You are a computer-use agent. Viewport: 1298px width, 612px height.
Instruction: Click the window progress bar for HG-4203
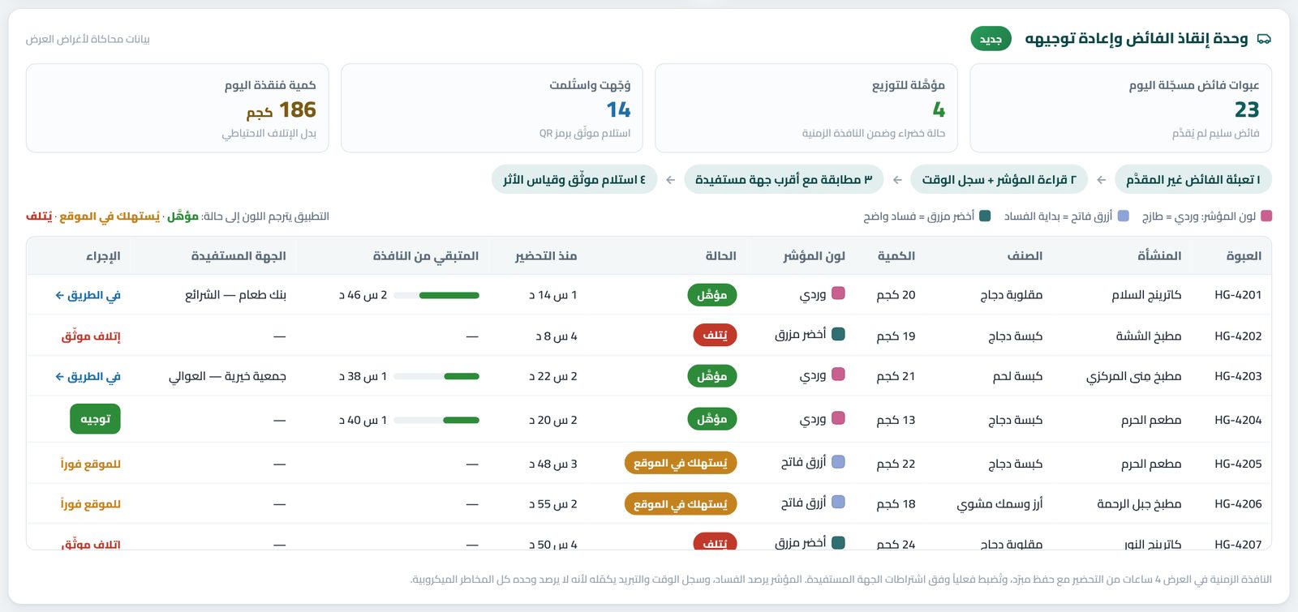[x=436, y=376]
